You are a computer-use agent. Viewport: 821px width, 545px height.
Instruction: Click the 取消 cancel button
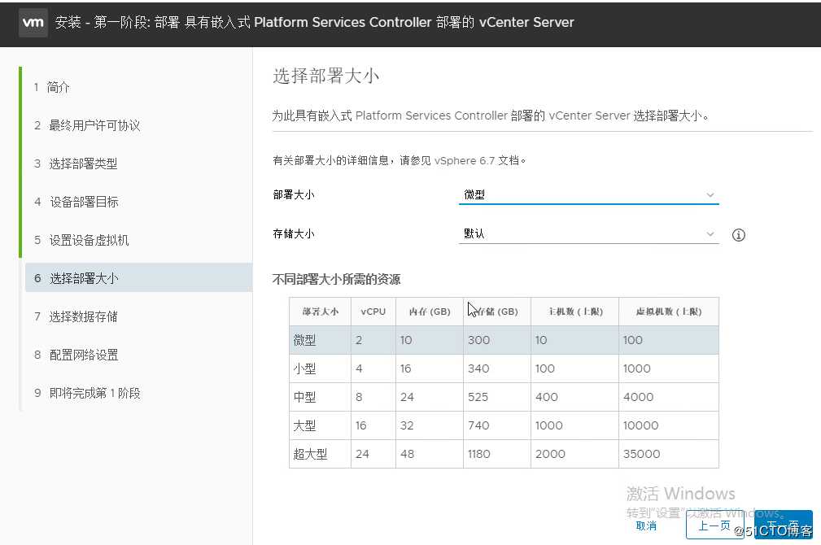point(646,525)
